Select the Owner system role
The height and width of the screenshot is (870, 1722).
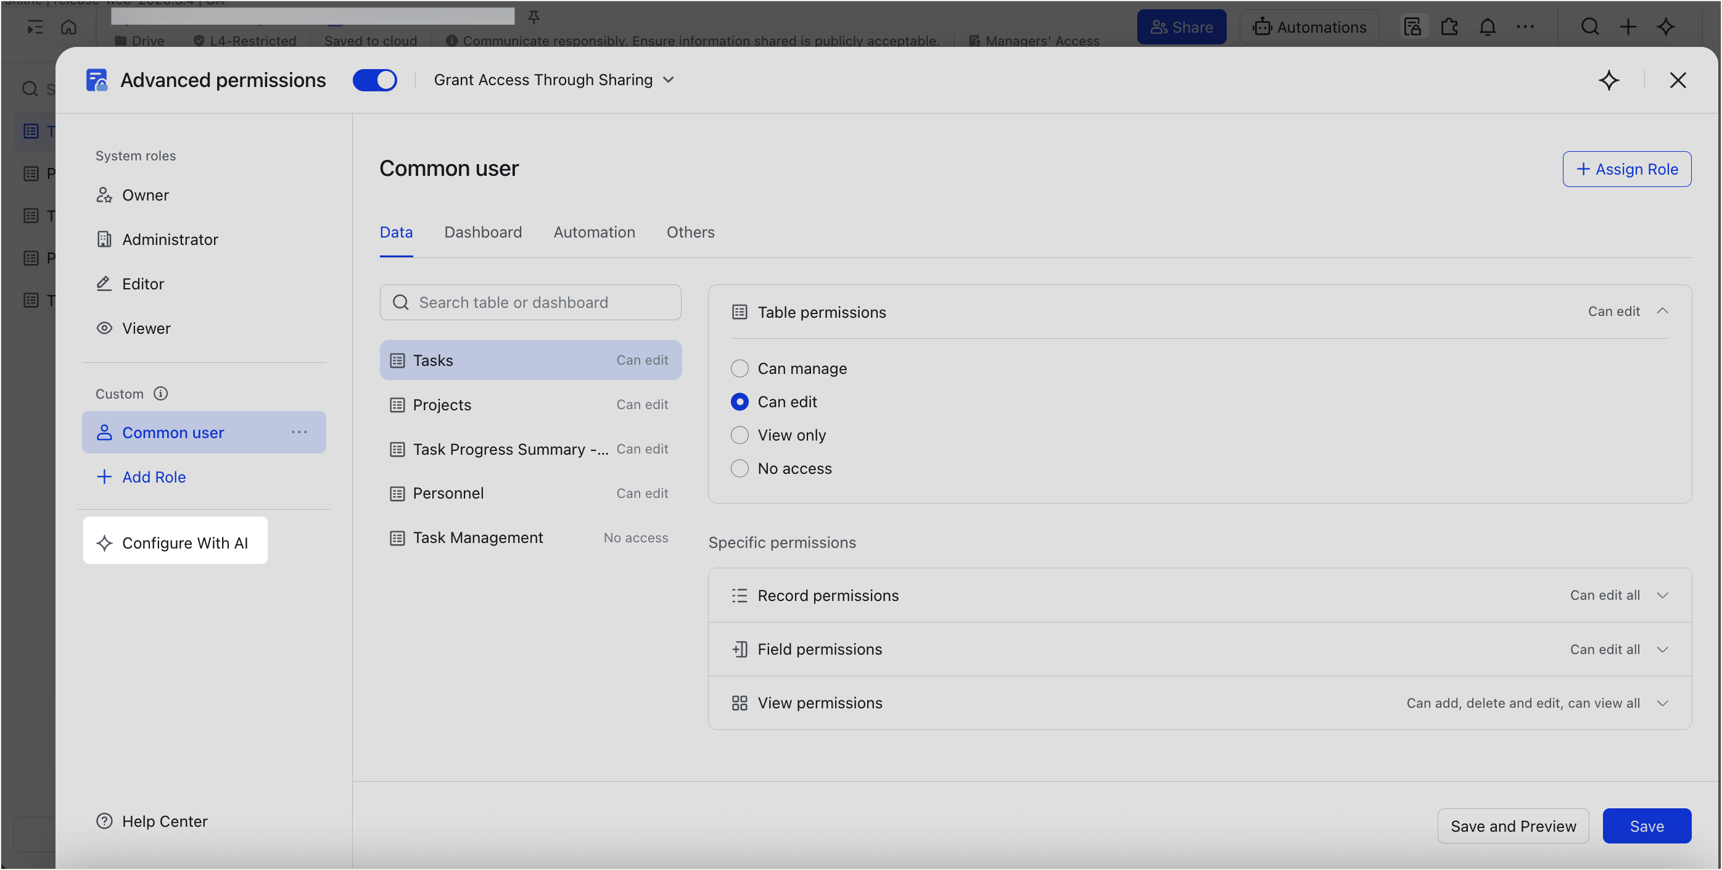[x=203, y=195]
